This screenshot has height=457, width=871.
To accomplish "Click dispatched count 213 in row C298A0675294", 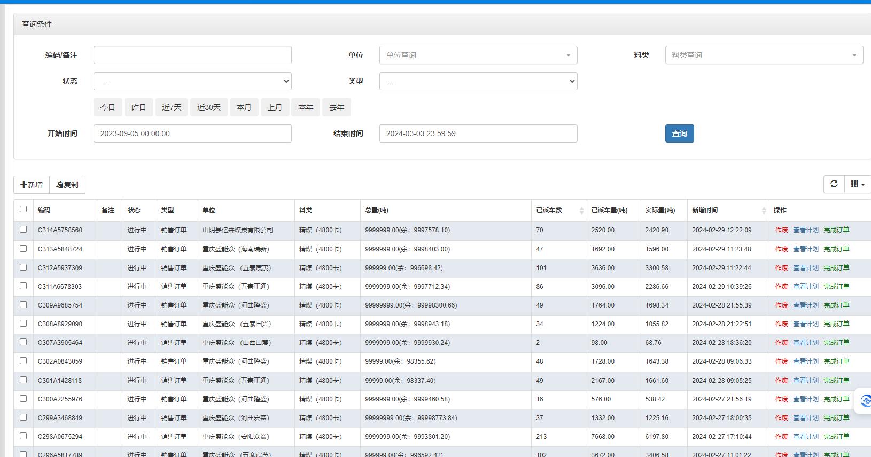I will (x=541, y=437).
